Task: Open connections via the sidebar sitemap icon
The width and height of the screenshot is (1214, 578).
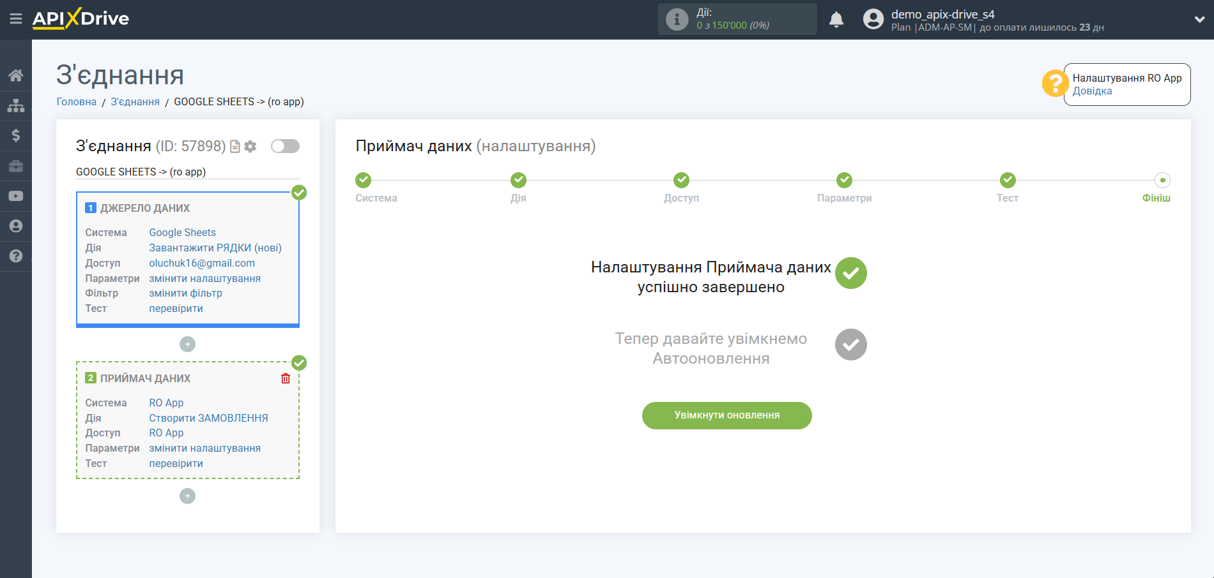Action: click(x=15, y=105)
